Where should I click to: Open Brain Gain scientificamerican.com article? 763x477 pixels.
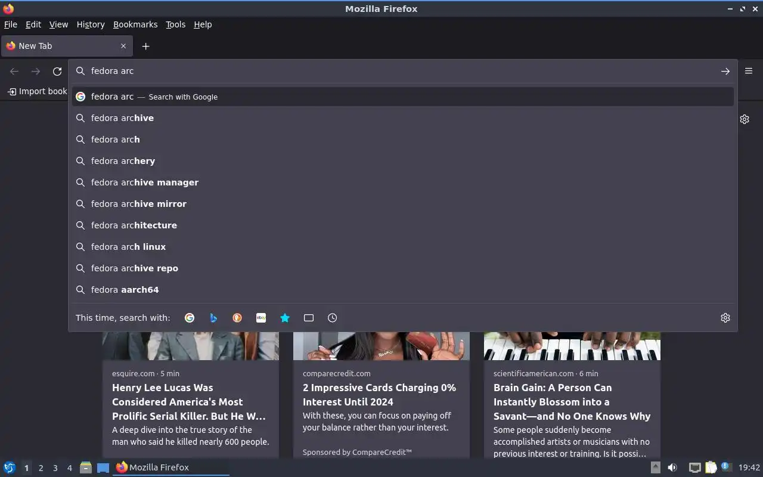pyautogui.click(x=572, y=402)
